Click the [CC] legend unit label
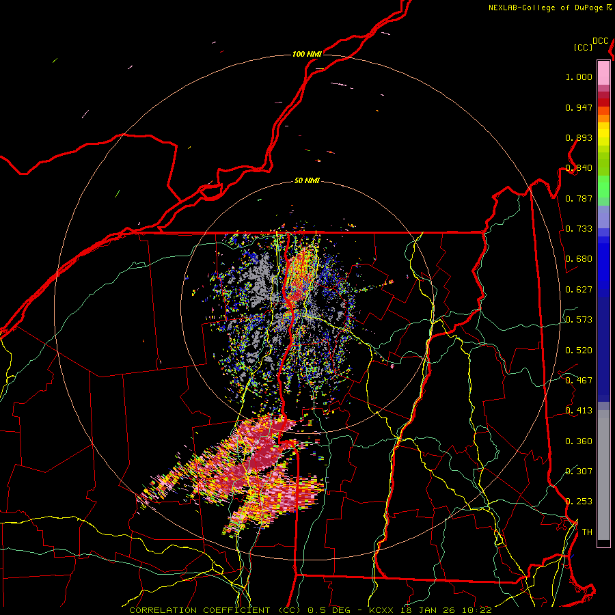 (x=584, y=47)
